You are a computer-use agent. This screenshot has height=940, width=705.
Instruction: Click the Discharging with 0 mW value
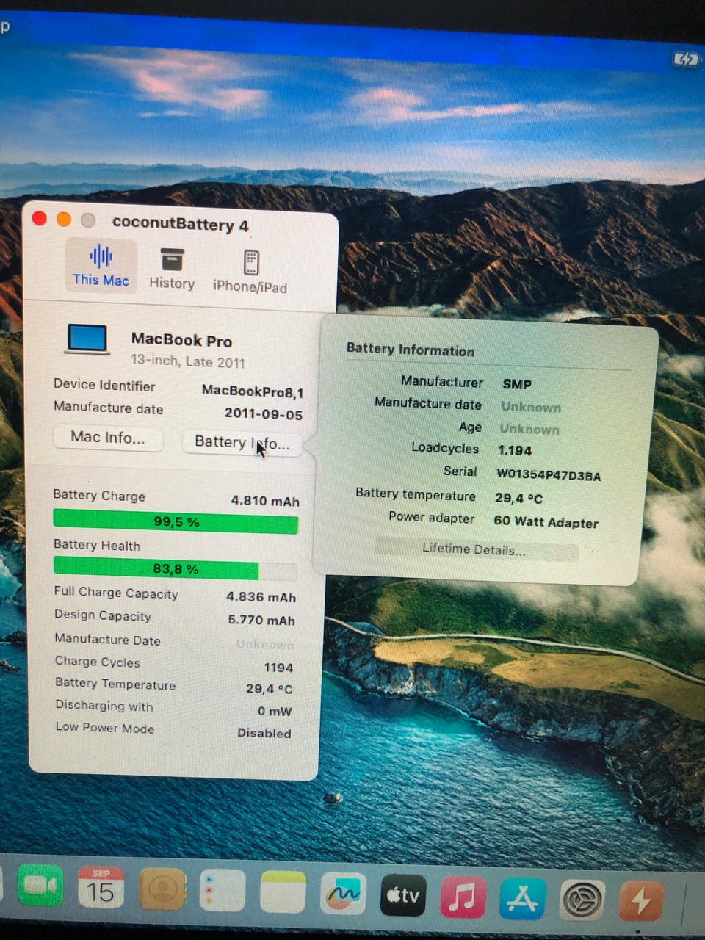click(x=274, y=711)
